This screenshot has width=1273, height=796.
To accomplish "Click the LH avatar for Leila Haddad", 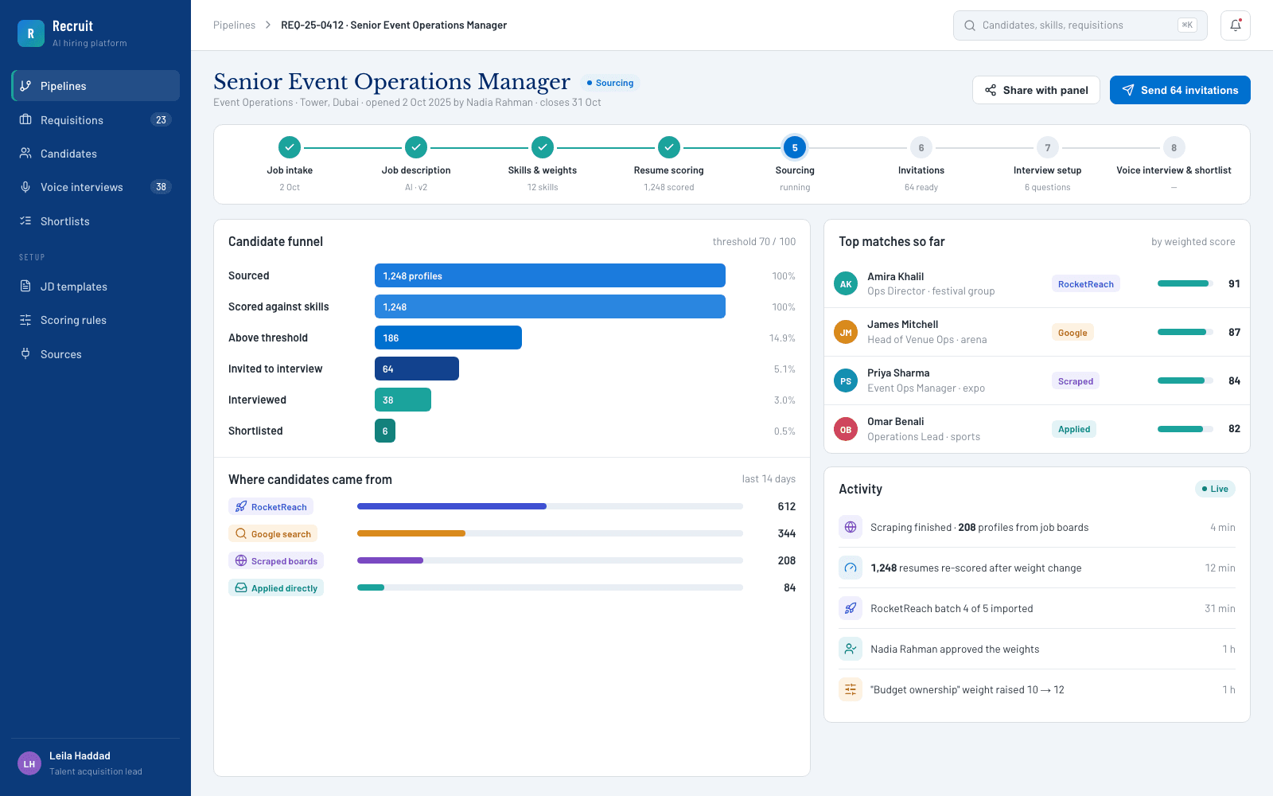I will point(29,763).
